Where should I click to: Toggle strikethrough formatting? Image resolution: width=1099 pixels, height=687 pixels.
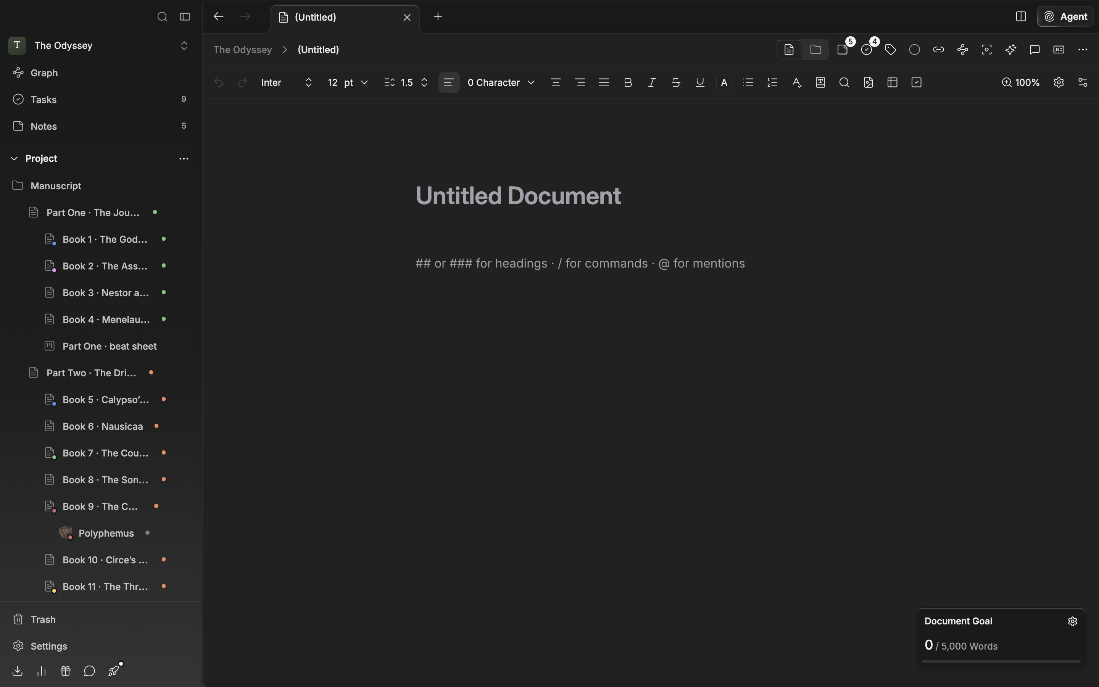[x=676, y=83]
